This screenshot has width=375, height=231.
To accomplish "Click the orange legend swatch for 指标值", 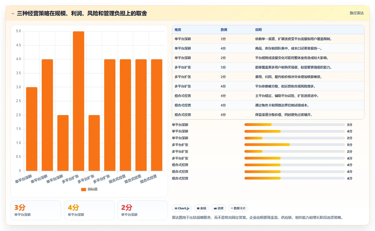I will point(83,189).
